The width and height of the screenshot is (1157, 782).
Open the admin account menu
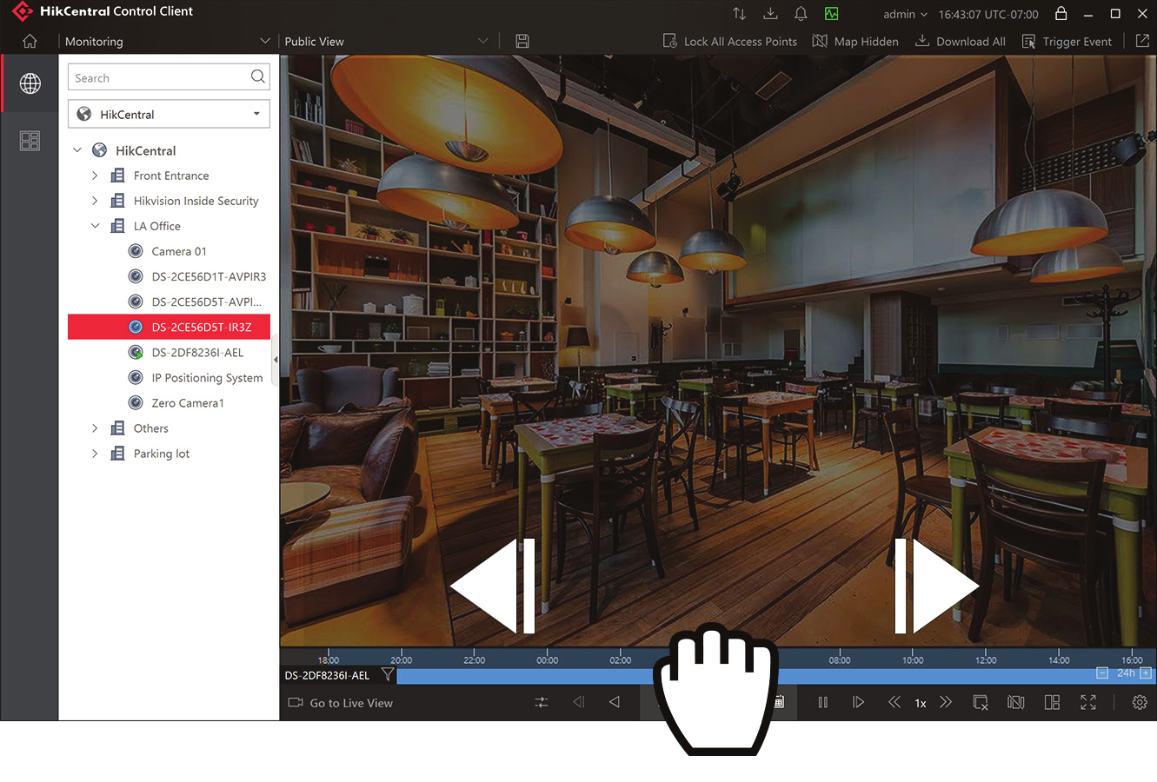coord(905,14)
